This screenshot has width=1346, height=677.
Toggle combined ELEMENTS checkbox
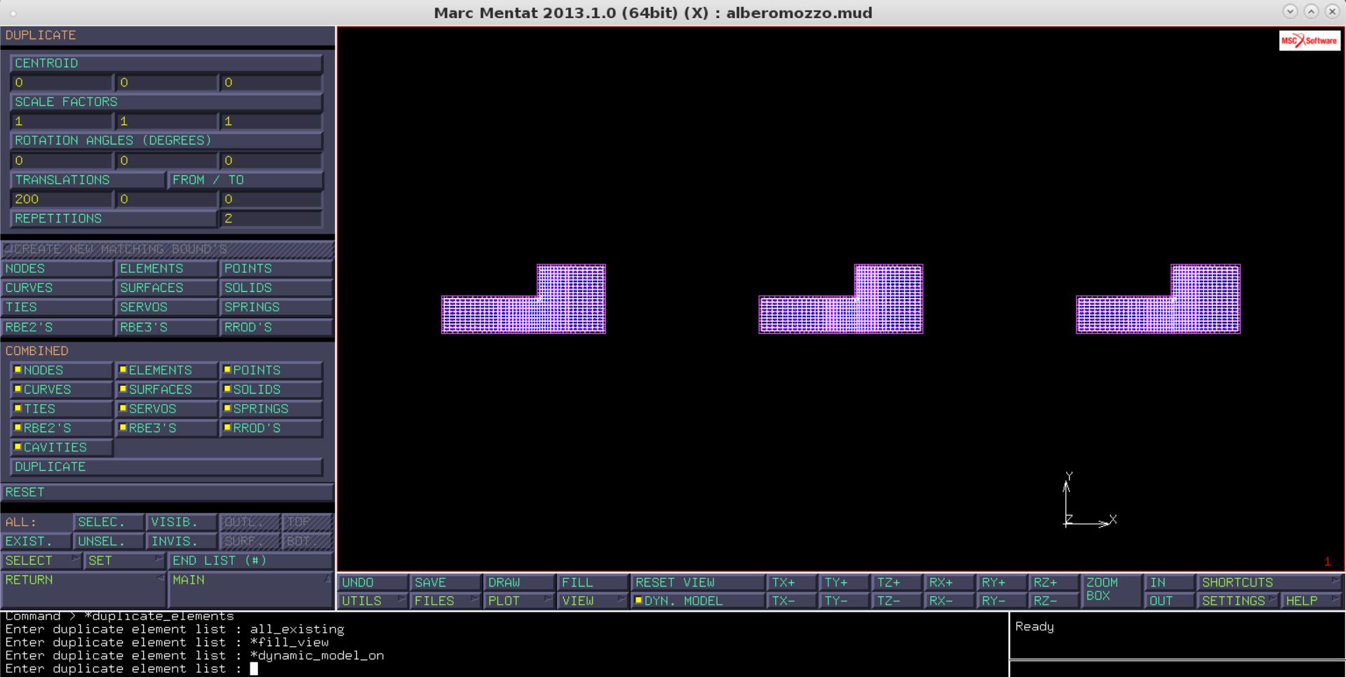pos(166,370)
